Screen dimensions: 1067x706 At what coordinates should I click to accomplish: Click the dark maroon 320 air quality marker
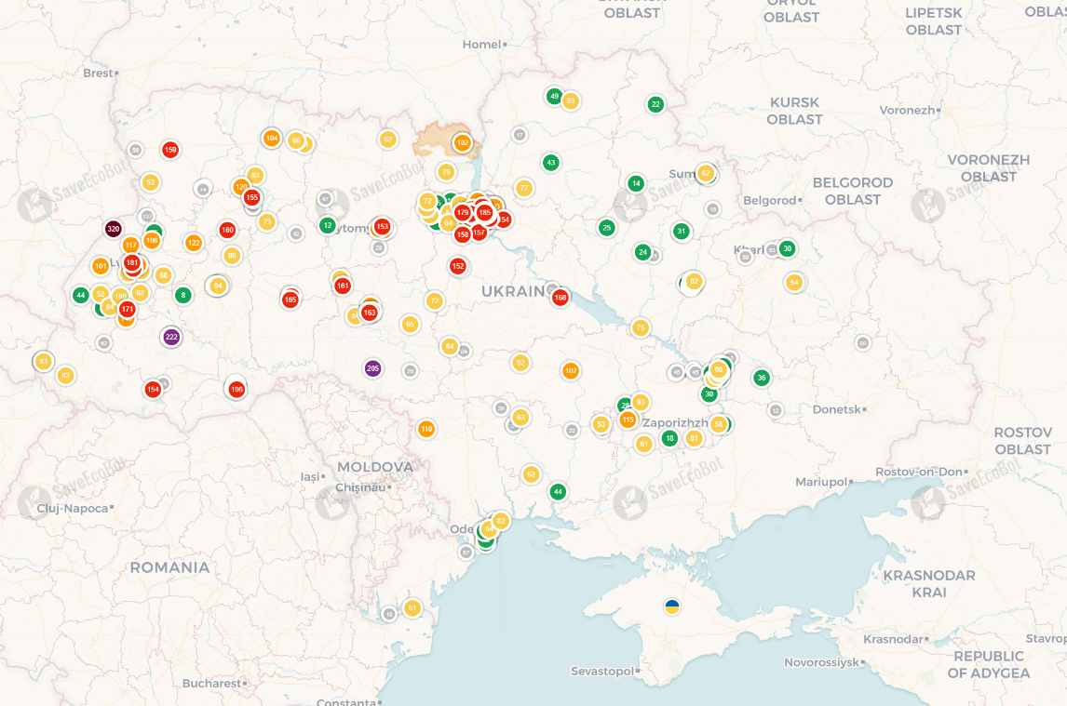click(x=113, y=228)
